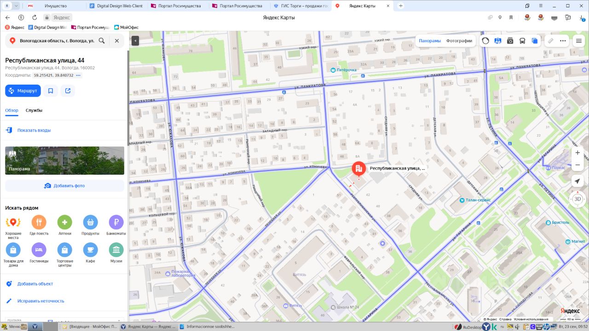Image resolution: width=589 pixels, height=331 pixels.
Task: Open Условия использования link on map
Action: 531,319
